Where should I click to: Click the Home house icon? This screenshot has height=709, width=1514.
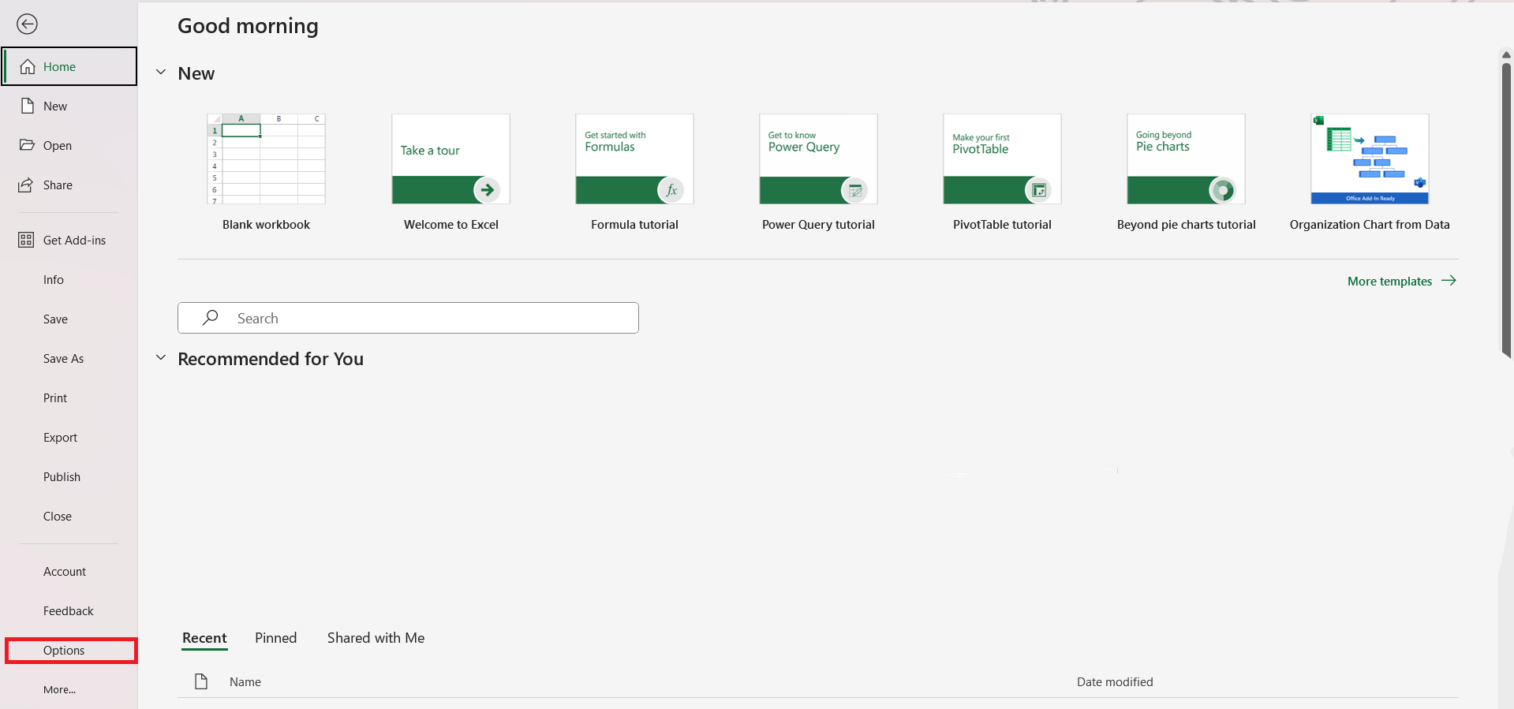click(x=28, y=66)
